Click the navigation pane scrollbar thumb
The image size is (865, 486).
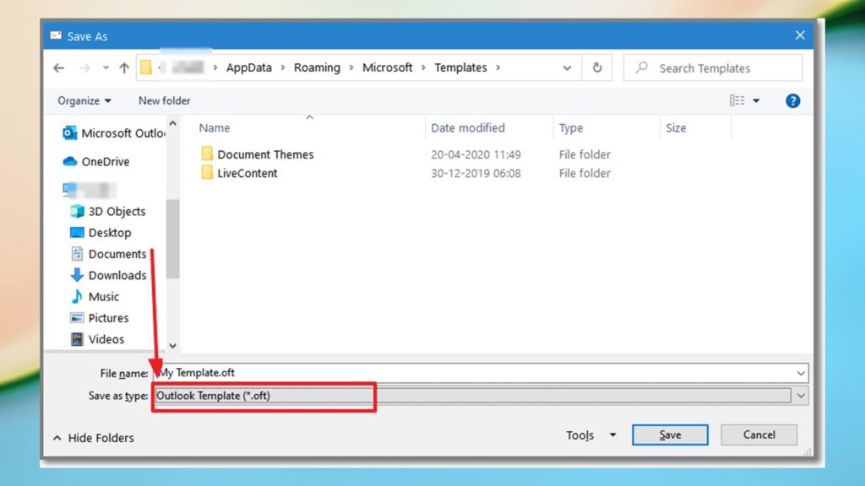[172, 239]
